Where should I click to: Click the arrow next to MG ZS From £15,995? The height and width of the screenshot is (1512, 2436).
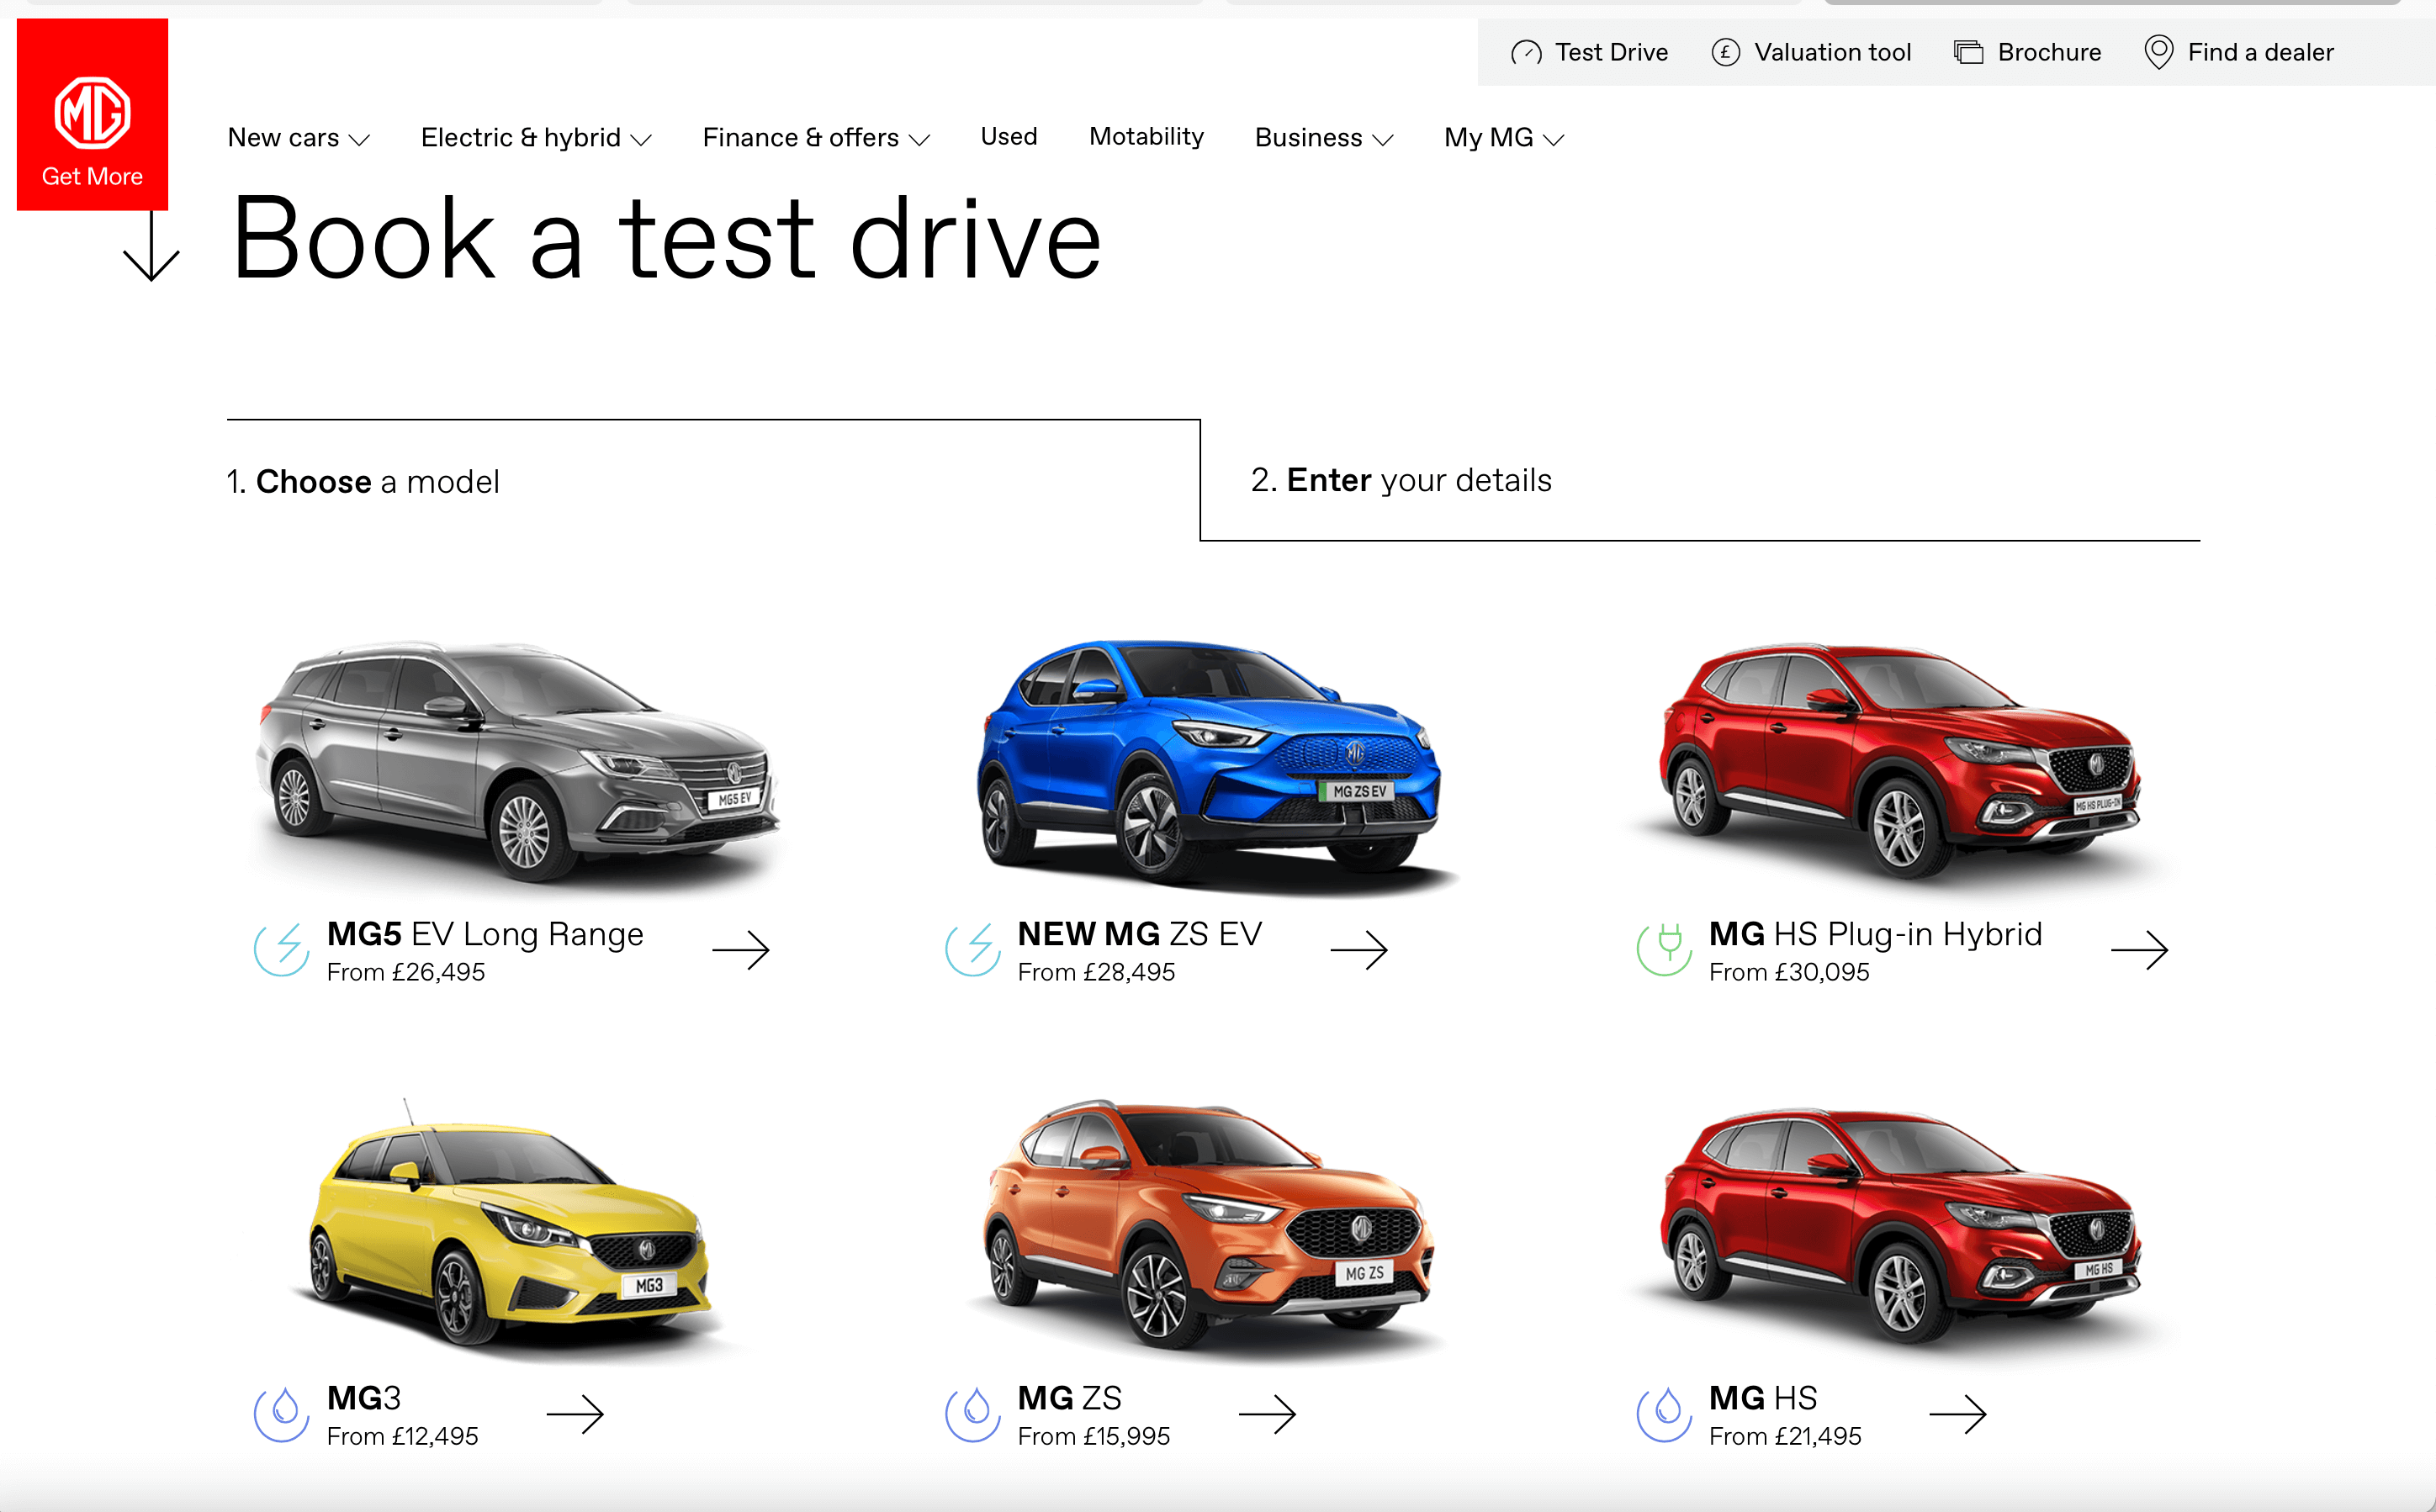coord(1267,1414)
